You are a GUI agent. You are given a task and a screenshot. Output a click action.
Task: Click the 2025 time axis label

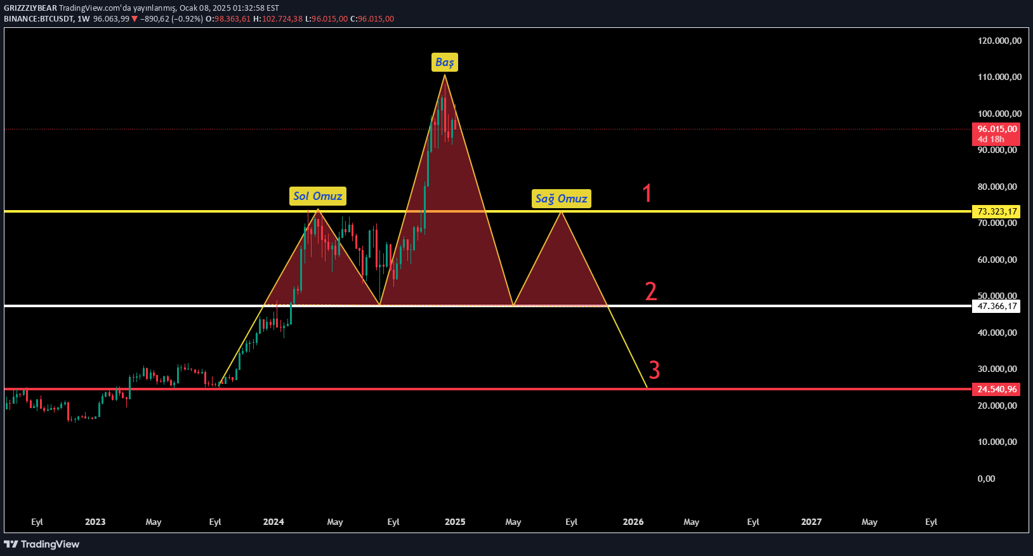tap(455, 522)
